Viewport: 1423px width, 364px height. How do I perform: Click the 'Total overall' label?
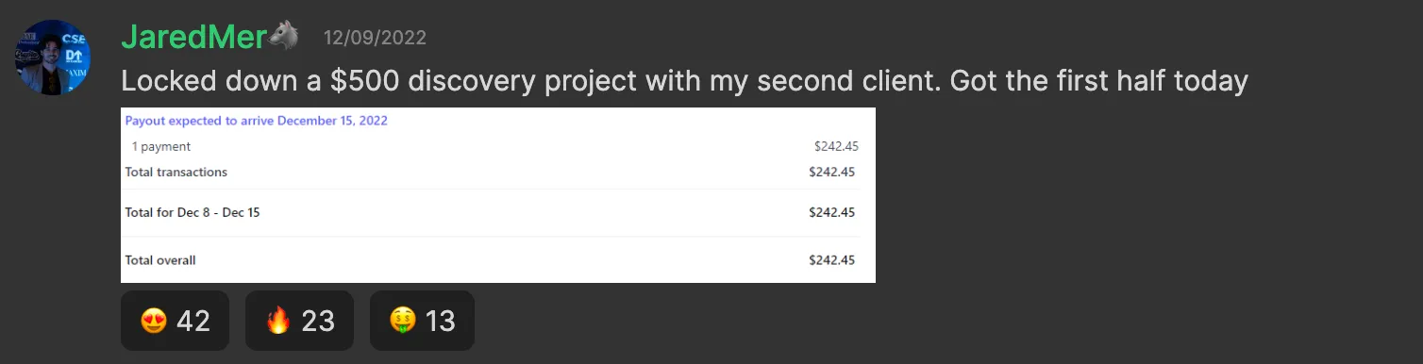160,260
